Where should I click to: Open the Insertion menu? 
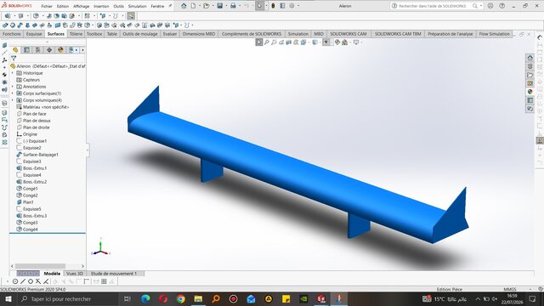[x=101, y=6]
